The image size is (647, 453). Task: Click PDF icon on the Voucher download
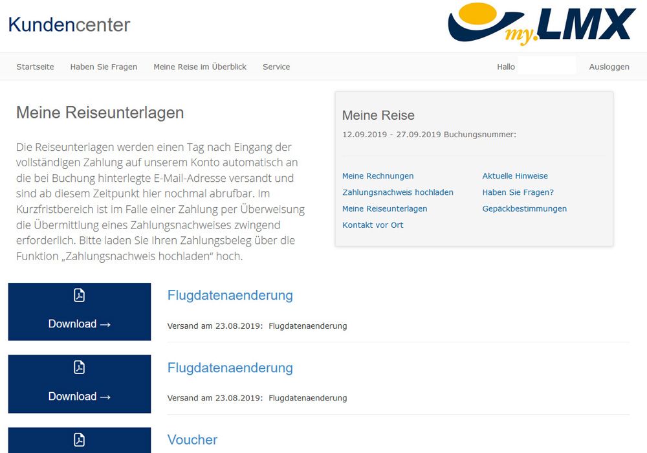pos(79,440)
